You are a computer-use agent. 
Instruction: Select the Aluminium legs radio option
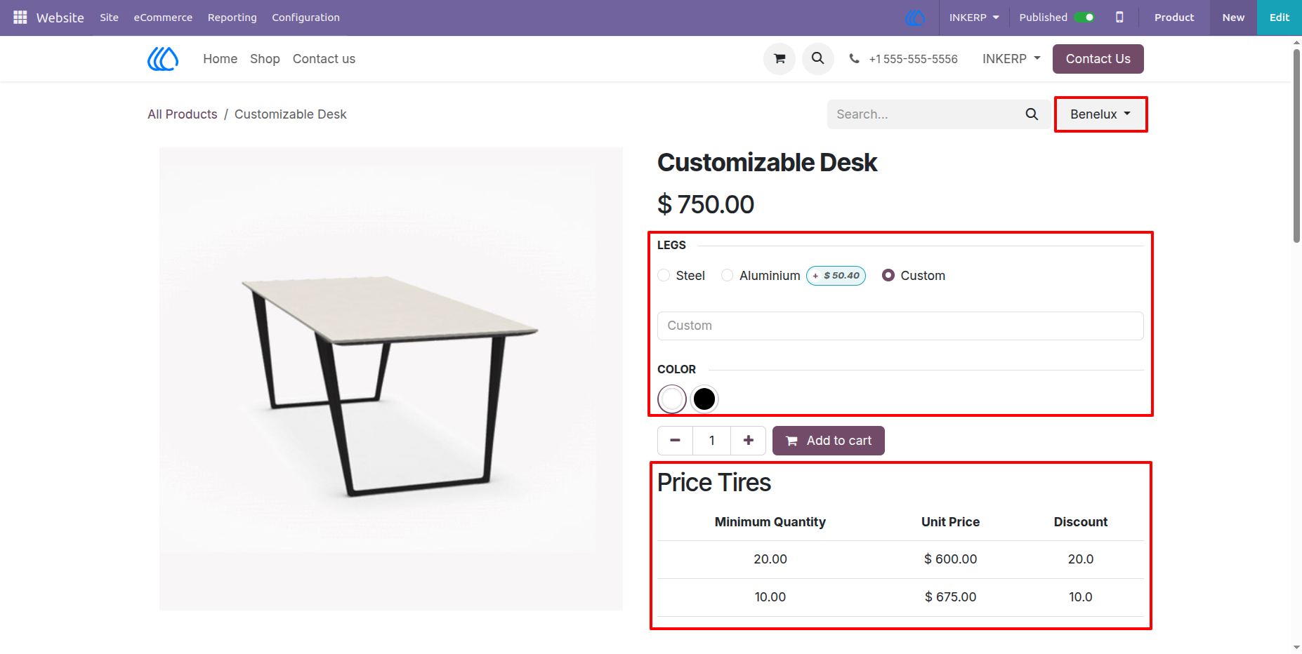point(728,276)
